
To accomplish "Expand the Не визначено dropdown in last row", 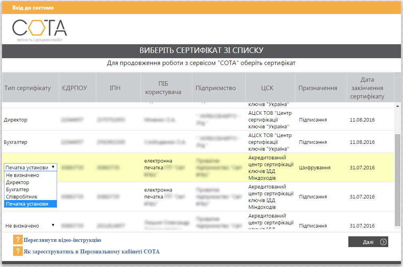I will (x=30, y=226).
